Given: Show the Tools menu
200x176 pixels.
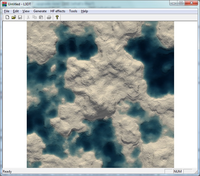Looking at the screenshot, I should click(73, 11).
